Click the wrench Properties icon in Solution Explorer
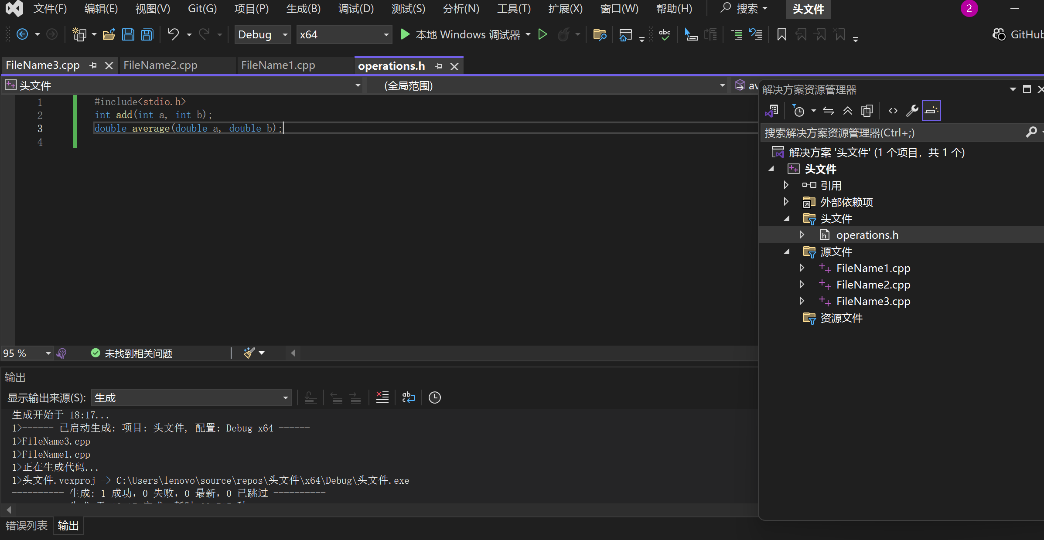 click(912, 111)
